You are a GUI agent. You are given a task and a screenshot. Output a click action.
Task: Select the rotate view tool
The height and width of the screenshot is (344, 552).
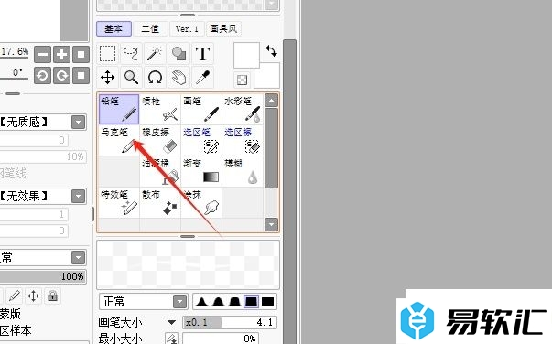tap(155, 78)
